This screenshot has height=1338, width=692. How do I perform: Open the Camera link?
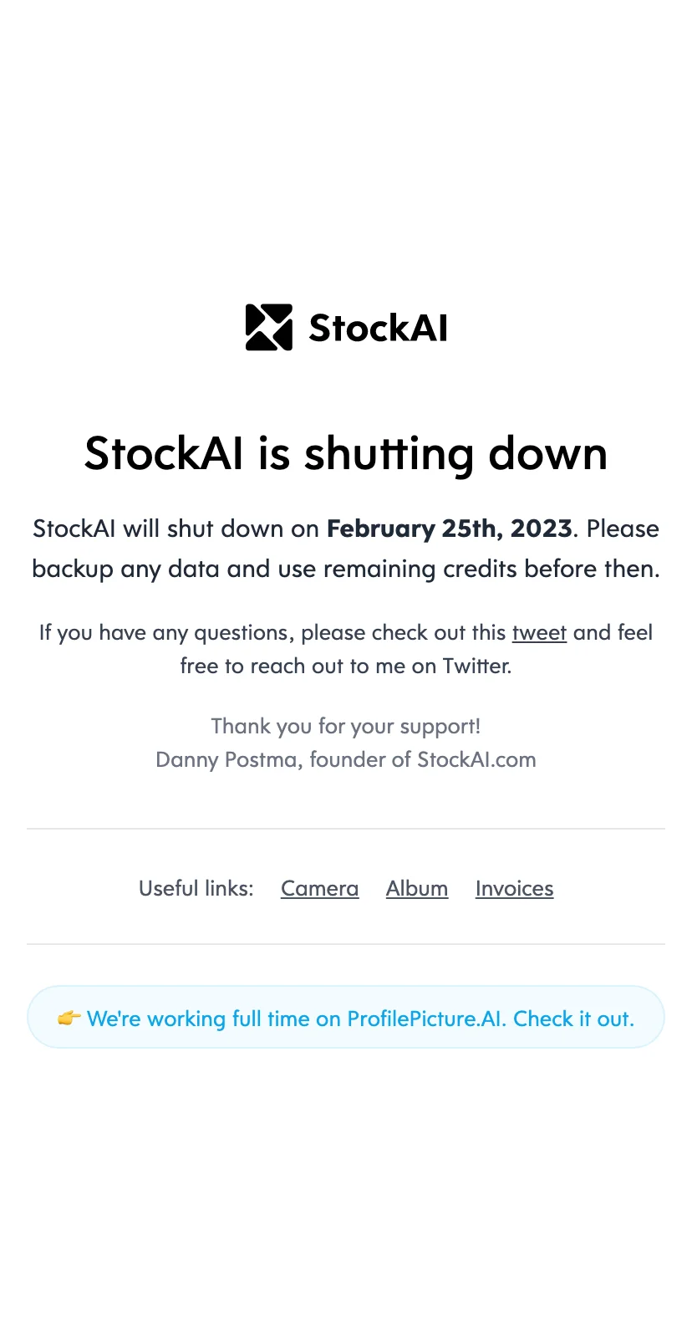click(x=319, y=888)
